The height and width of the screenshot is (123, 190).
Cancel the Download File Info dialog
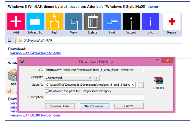click(x=129, y=106)
